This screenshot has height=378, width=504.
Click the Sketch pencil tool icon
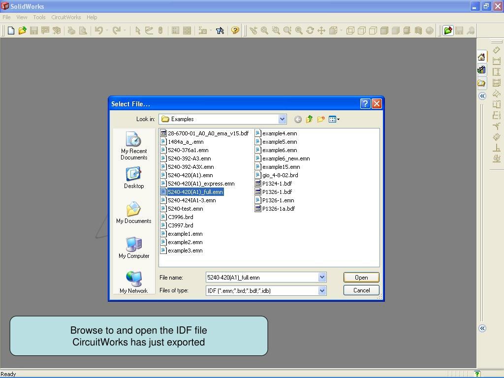point(149,31)
